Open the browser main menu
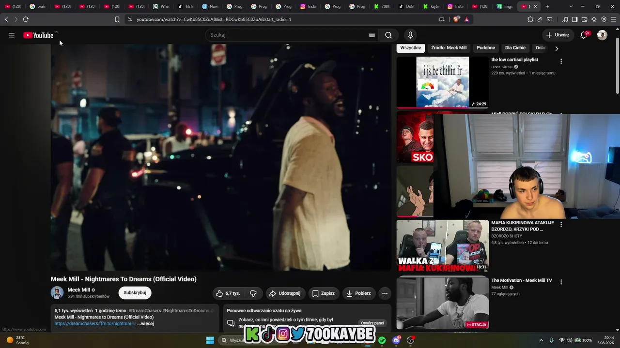Screen dimensions: 620x348 point(614,19)
